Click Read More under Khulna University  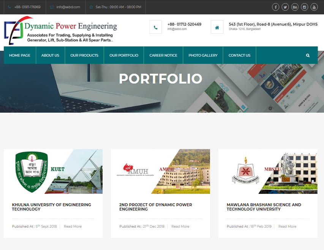click(73, 227)
